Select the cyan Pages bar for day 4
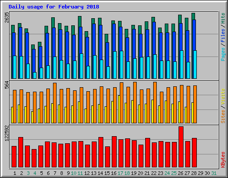 tap(35, 75)
